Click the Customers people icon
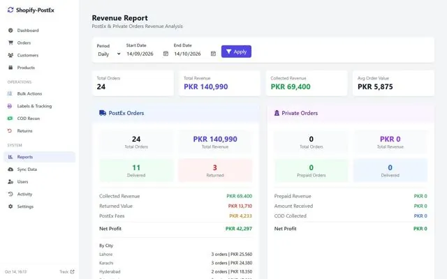Screen dimensions: 447x279 [10, 55]
